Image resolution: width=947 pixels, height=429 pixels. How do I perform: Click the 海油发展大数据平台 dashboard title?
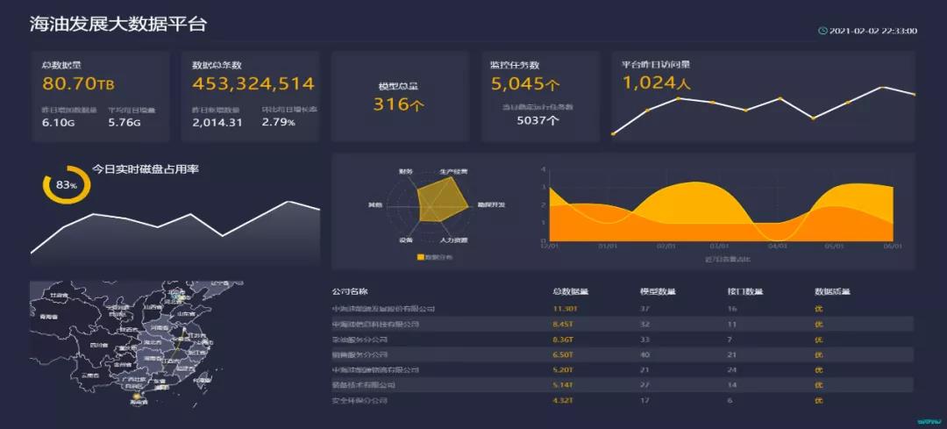[x=118, y=25]
